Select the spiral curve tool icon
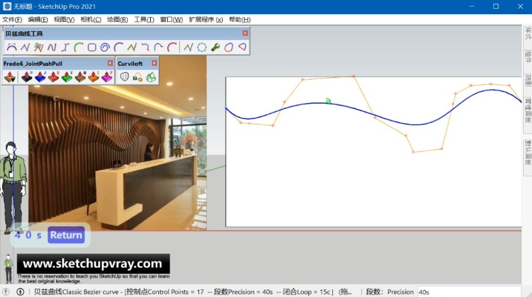The image size is (532, 297). [x=105, y=47]
